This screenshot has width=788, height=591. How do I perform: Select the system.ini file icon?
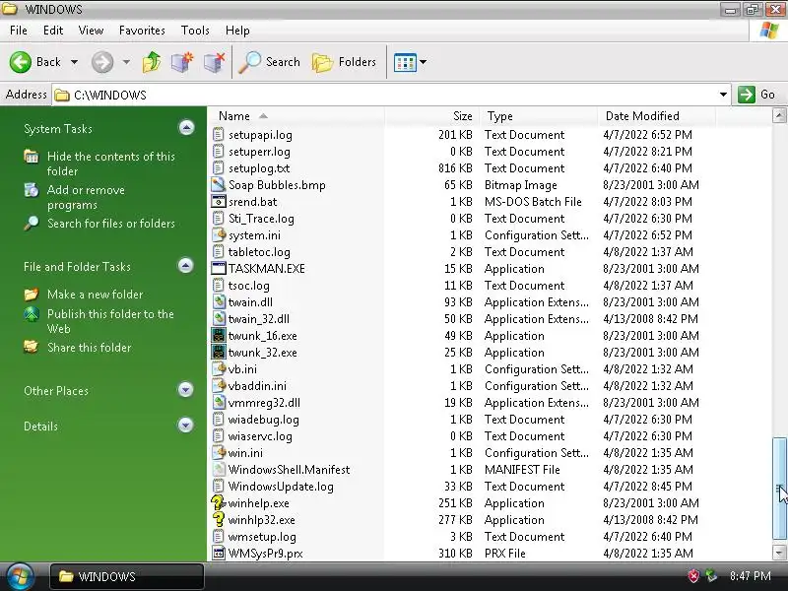[218, 235]
